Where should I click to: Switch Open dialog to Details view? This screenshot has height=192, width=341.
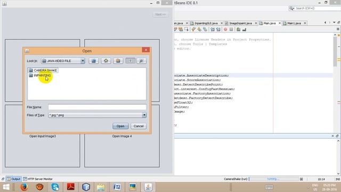141,61
